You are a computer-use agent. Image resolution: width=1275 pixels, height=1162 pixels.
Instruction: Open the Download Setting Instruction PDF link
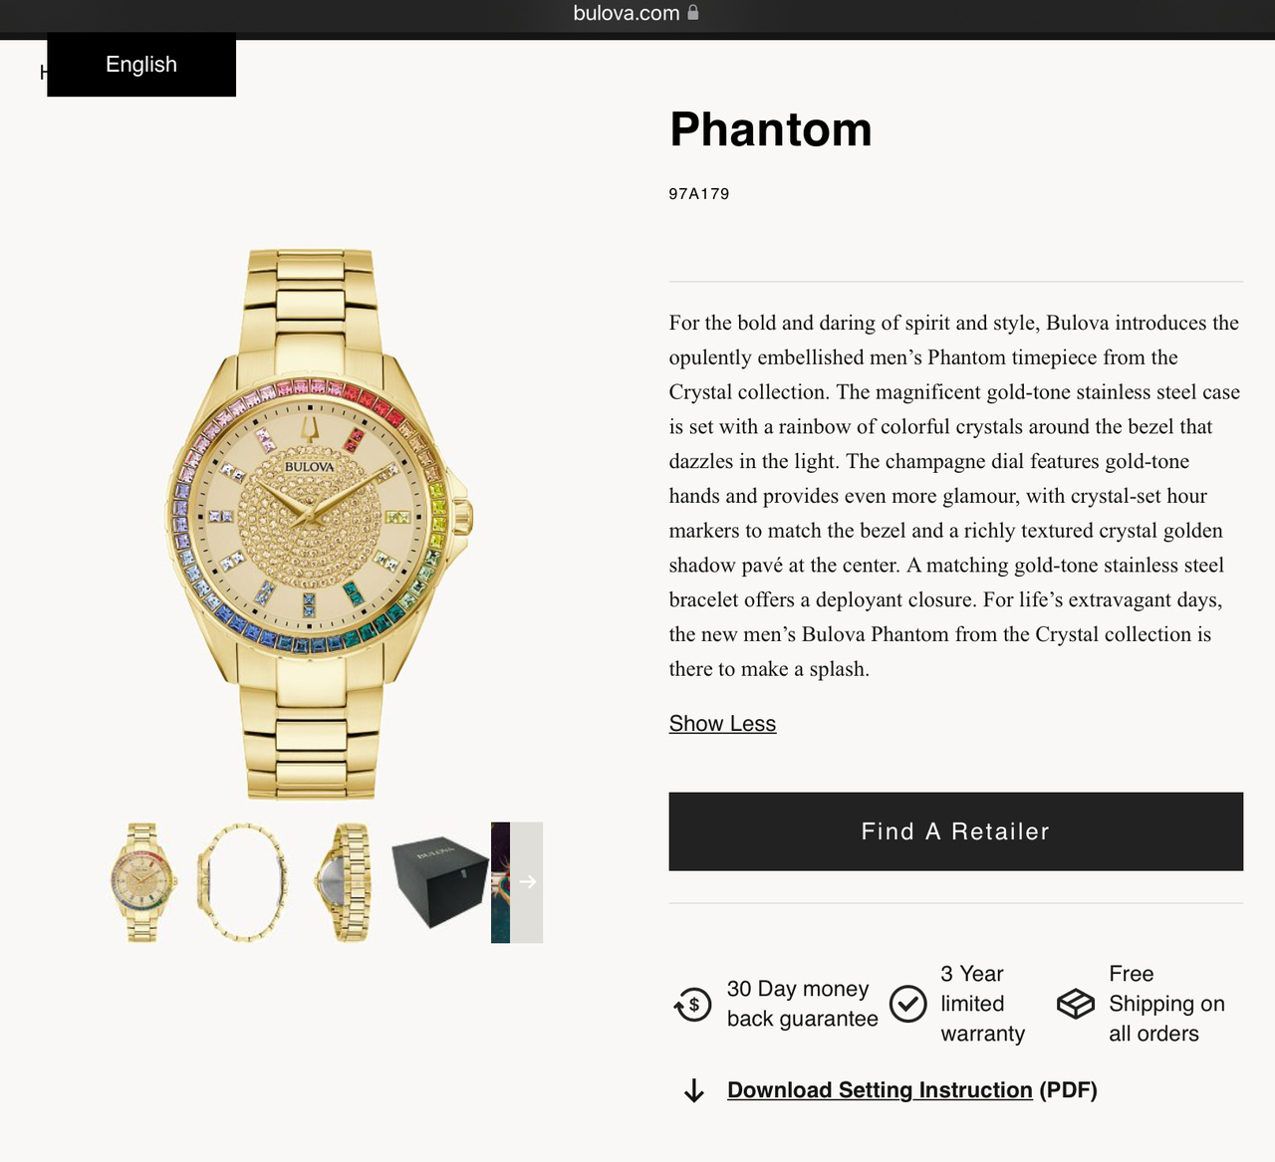coord(880,1090)
